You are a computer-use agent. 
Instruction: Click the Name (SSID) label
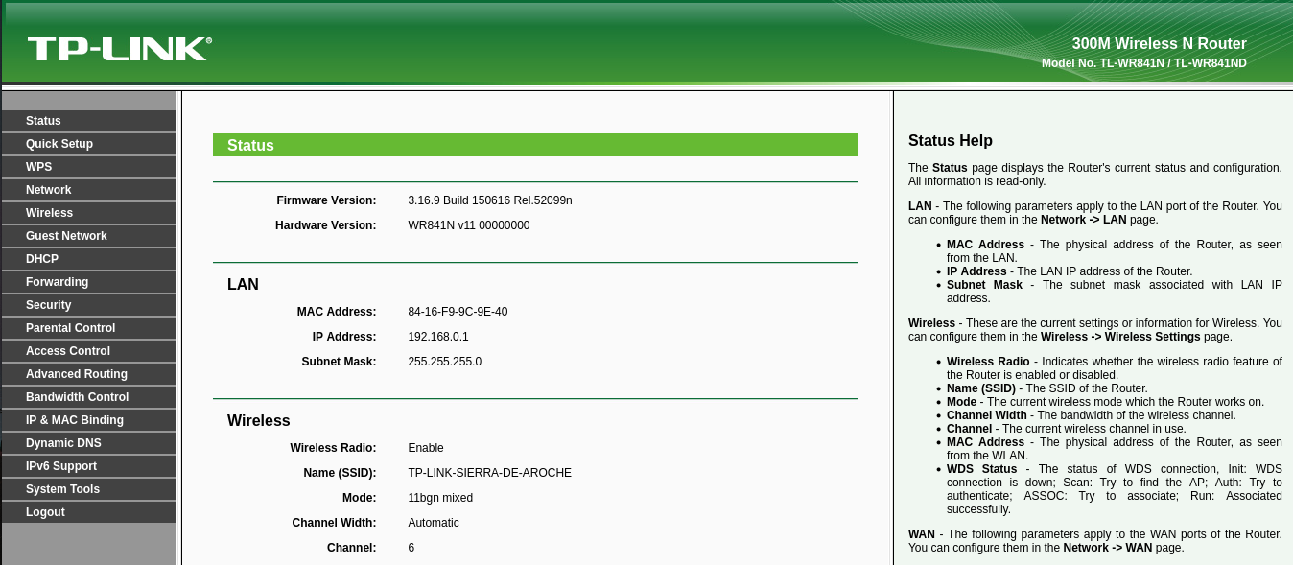pos(340,473)
